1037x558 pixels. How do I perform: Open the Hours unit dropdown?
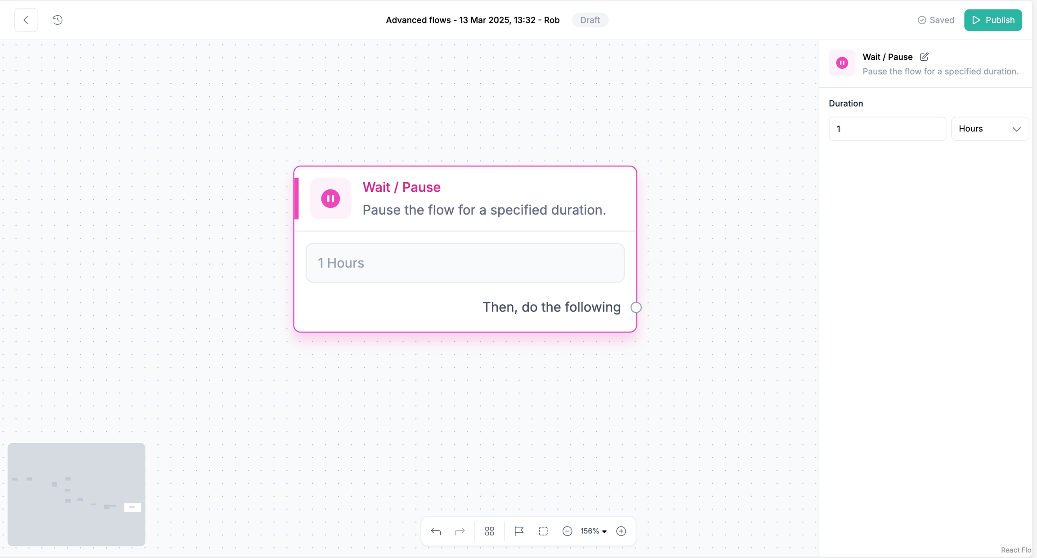(989, 129)
